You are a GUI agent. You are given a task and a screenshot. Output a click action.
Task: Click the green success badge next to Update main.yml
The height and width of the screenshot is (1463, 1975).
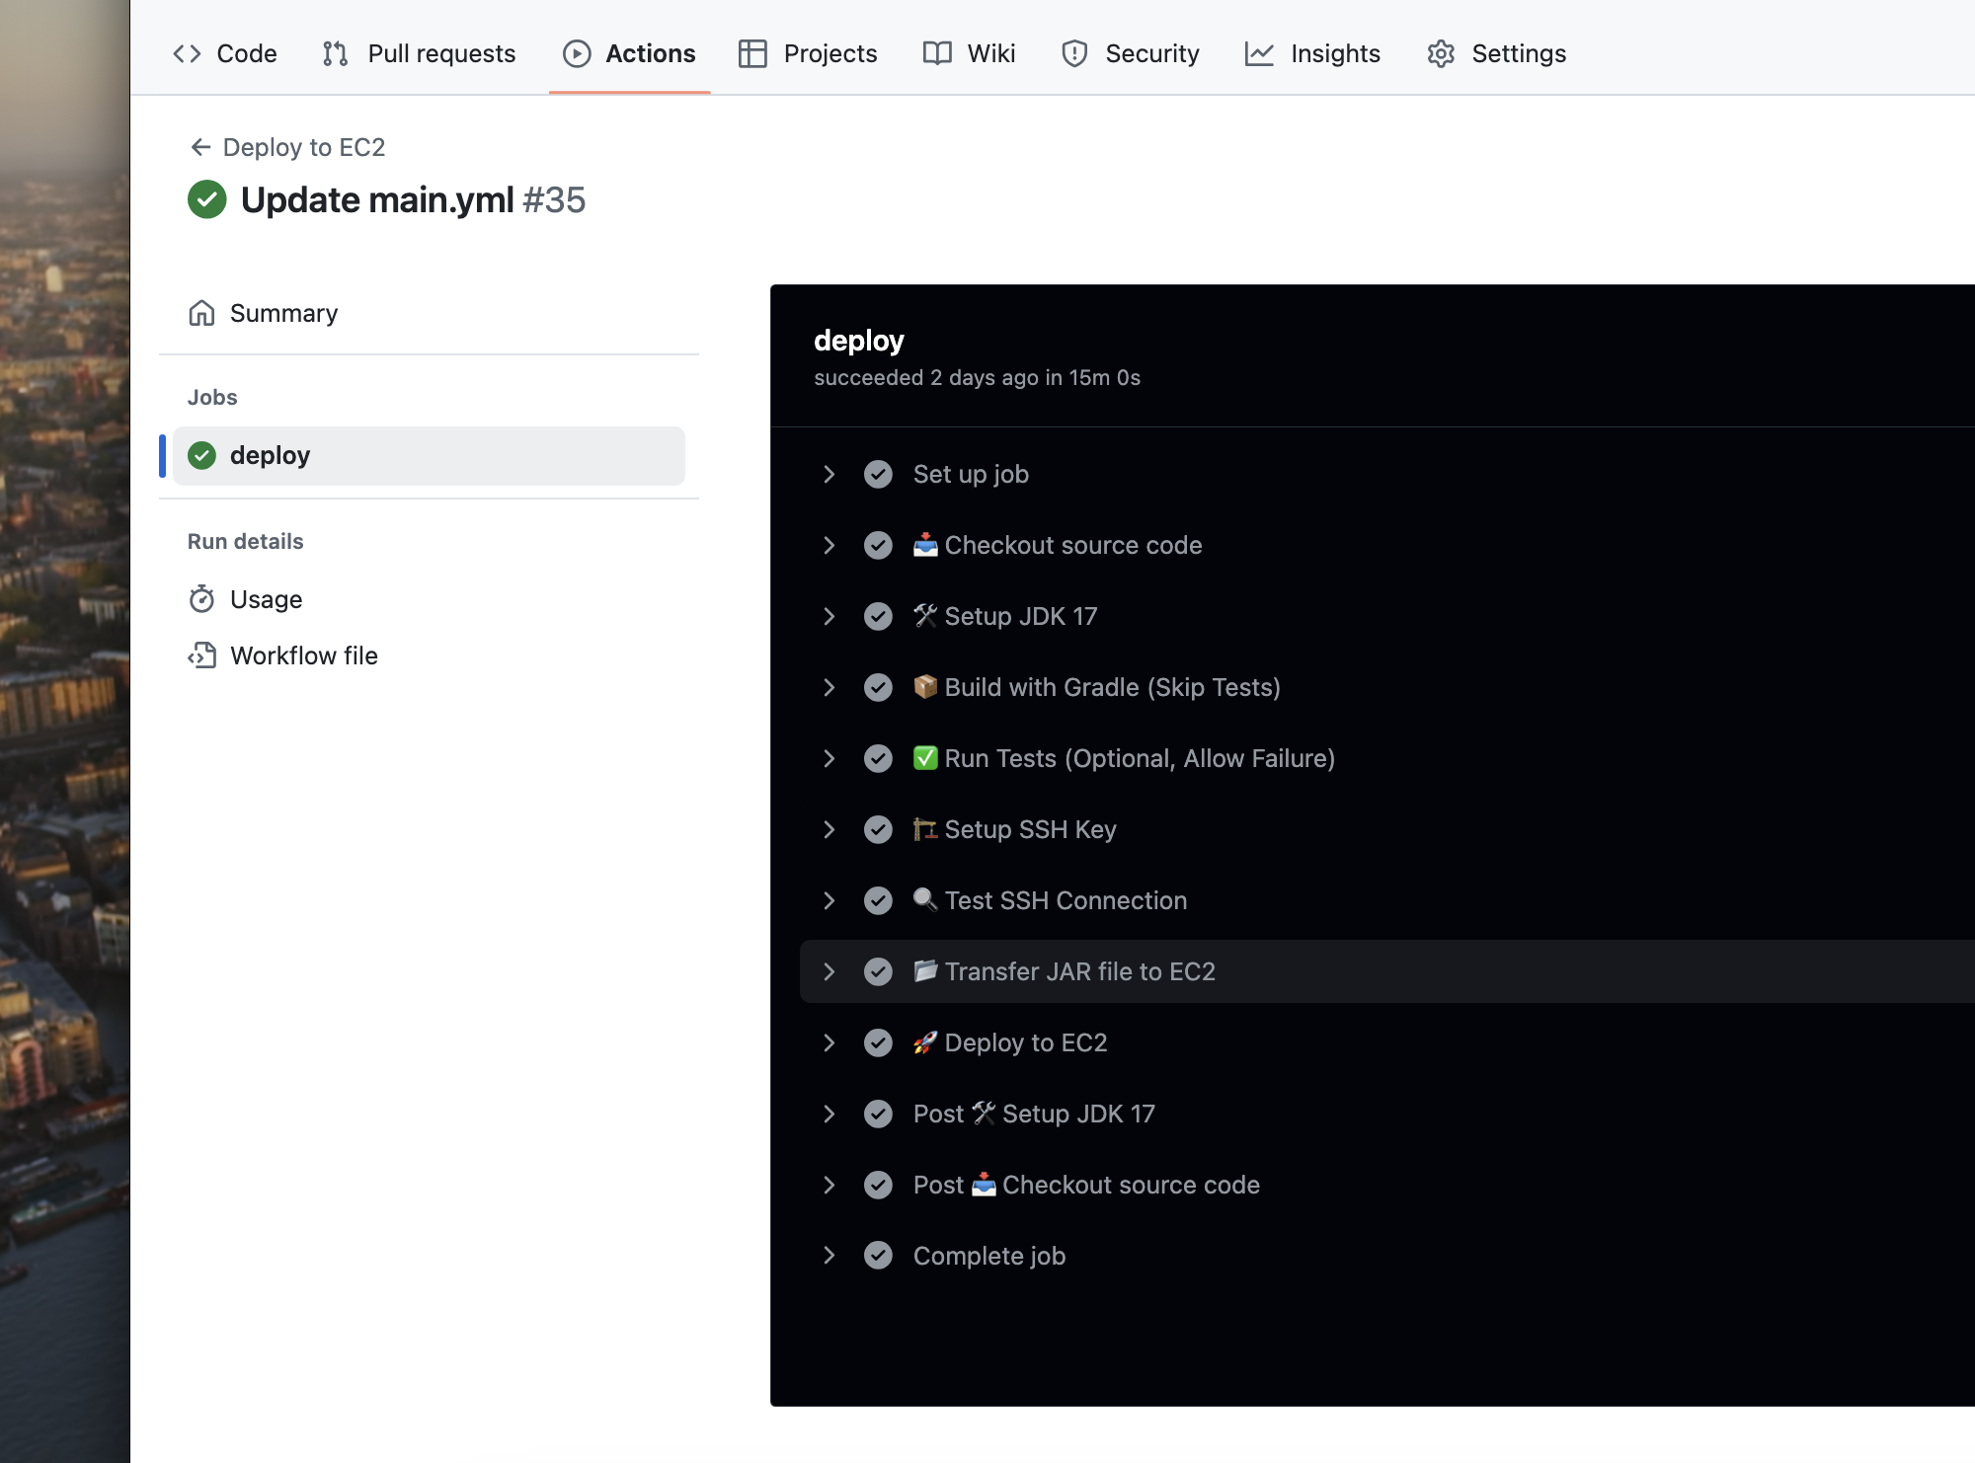[207, 199]
